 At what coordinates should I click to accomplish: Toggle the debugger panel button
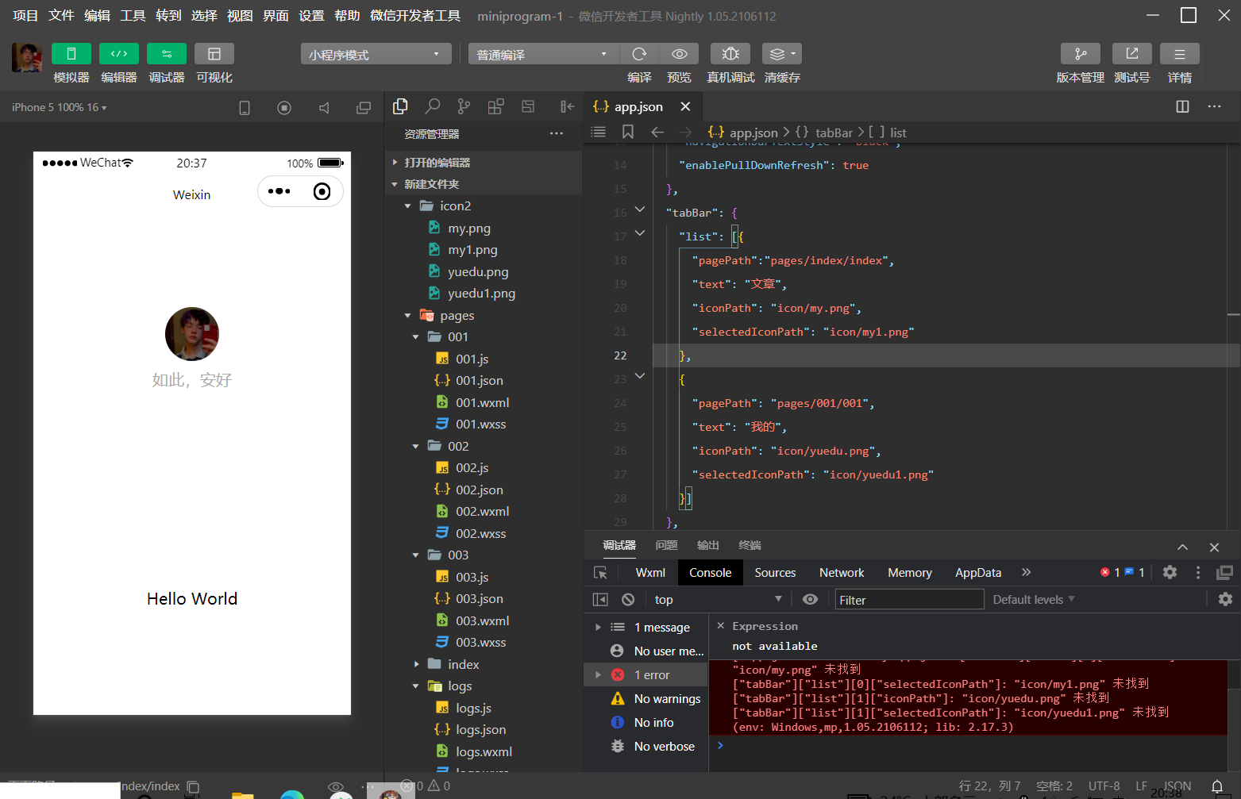pyautogui.click(x=167, y=54)
